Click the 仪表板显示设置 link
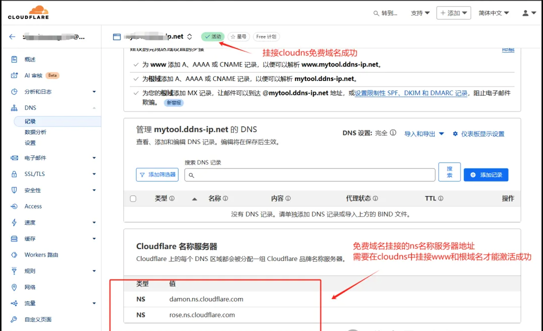Screen dimensions: 543x331 click(482, 133)
